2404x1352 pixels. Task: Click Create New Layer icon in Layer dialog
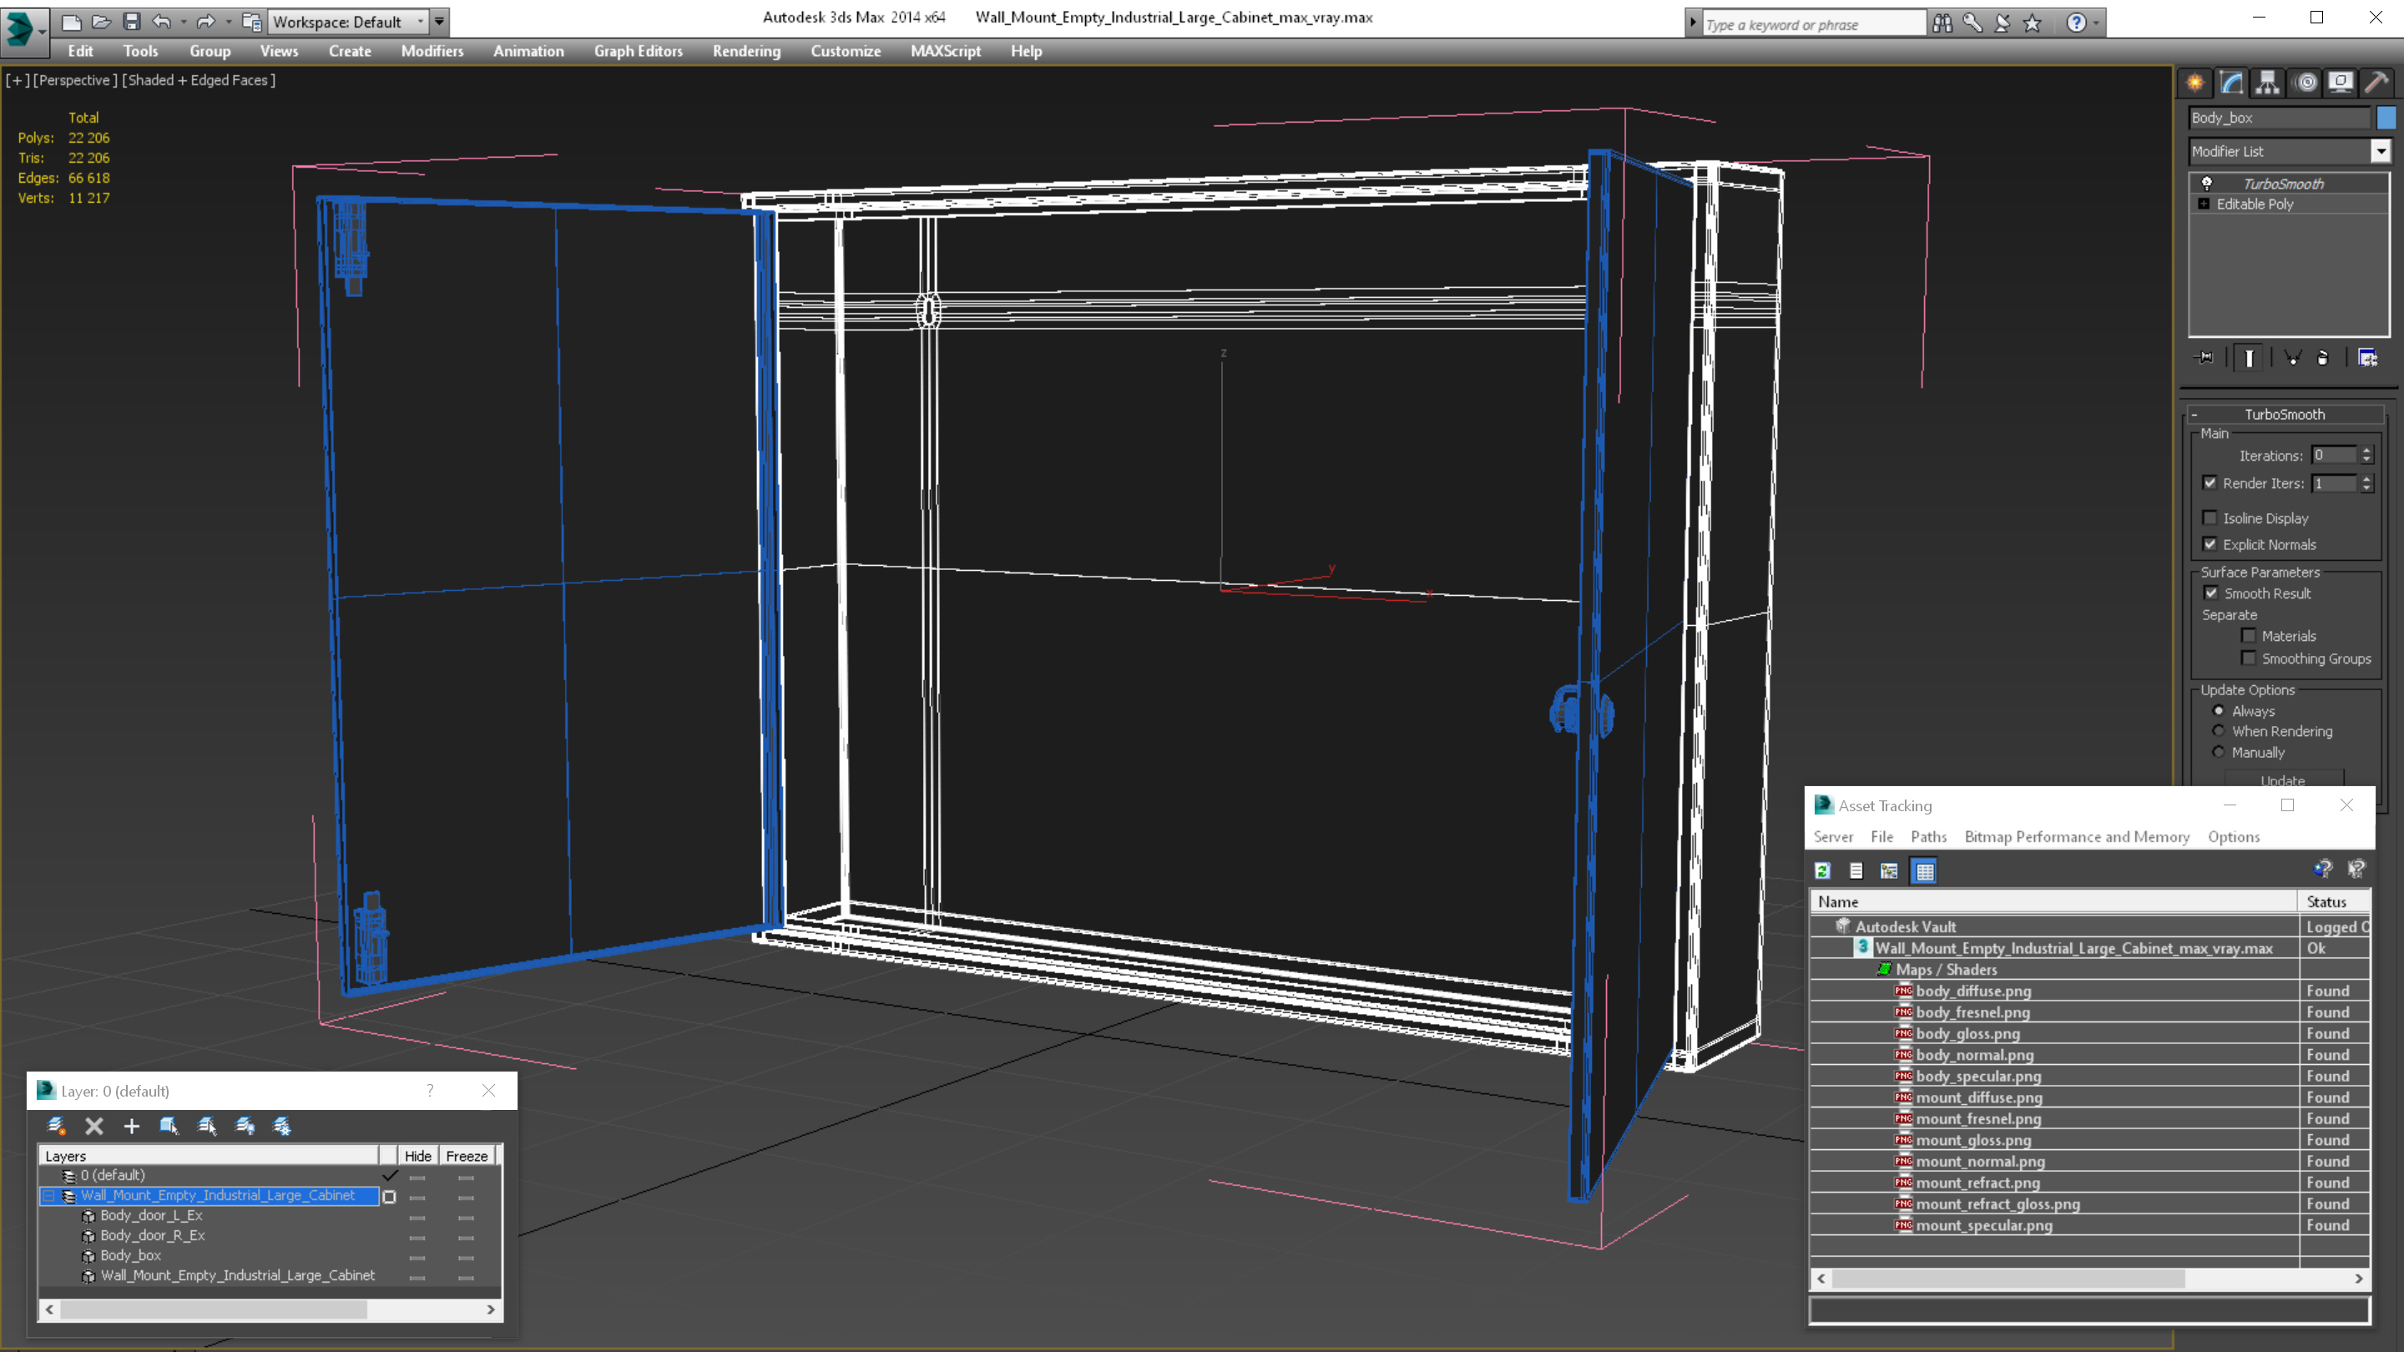coord(56,1126)
